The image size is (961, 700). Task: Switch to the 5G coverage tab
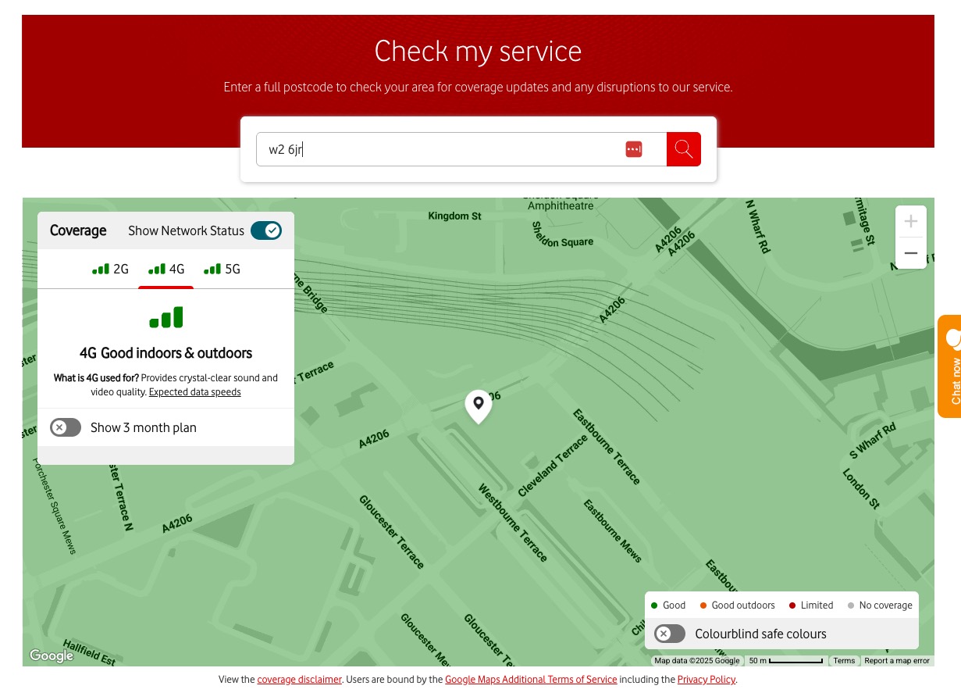[222, 270]
